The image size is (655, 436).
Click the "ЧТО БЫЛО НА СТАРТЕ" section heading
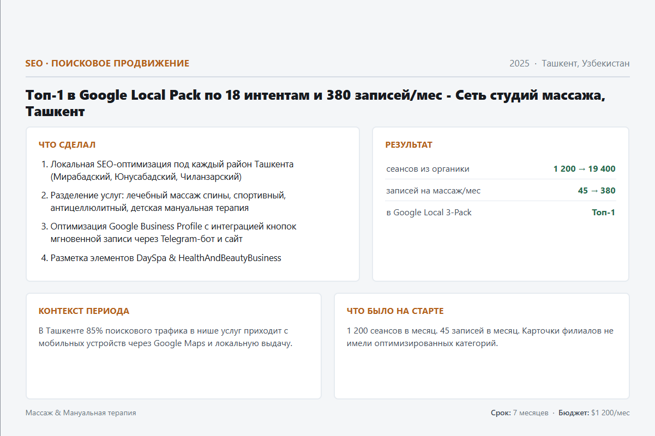[x=395, y=311]
